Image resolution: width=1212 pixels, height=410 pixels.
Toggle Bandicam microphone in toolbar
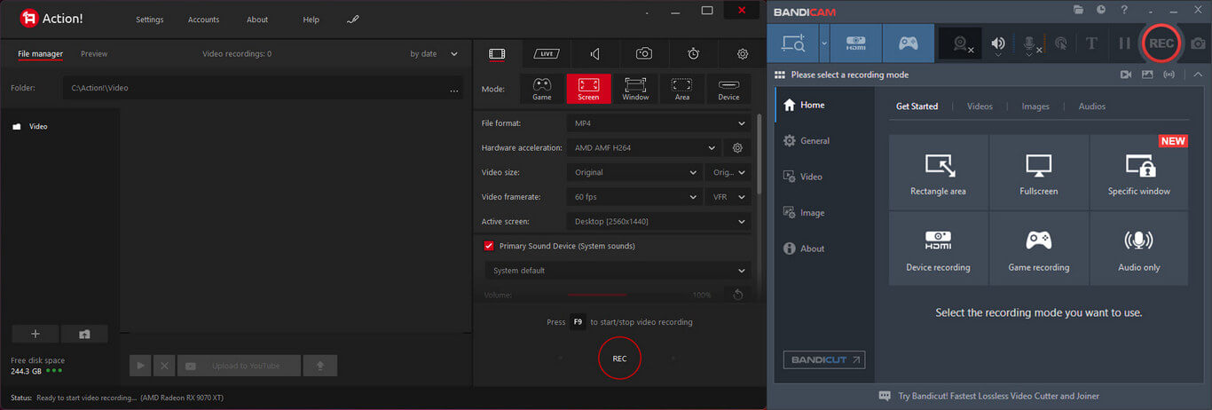click(x=1031, y=43)
